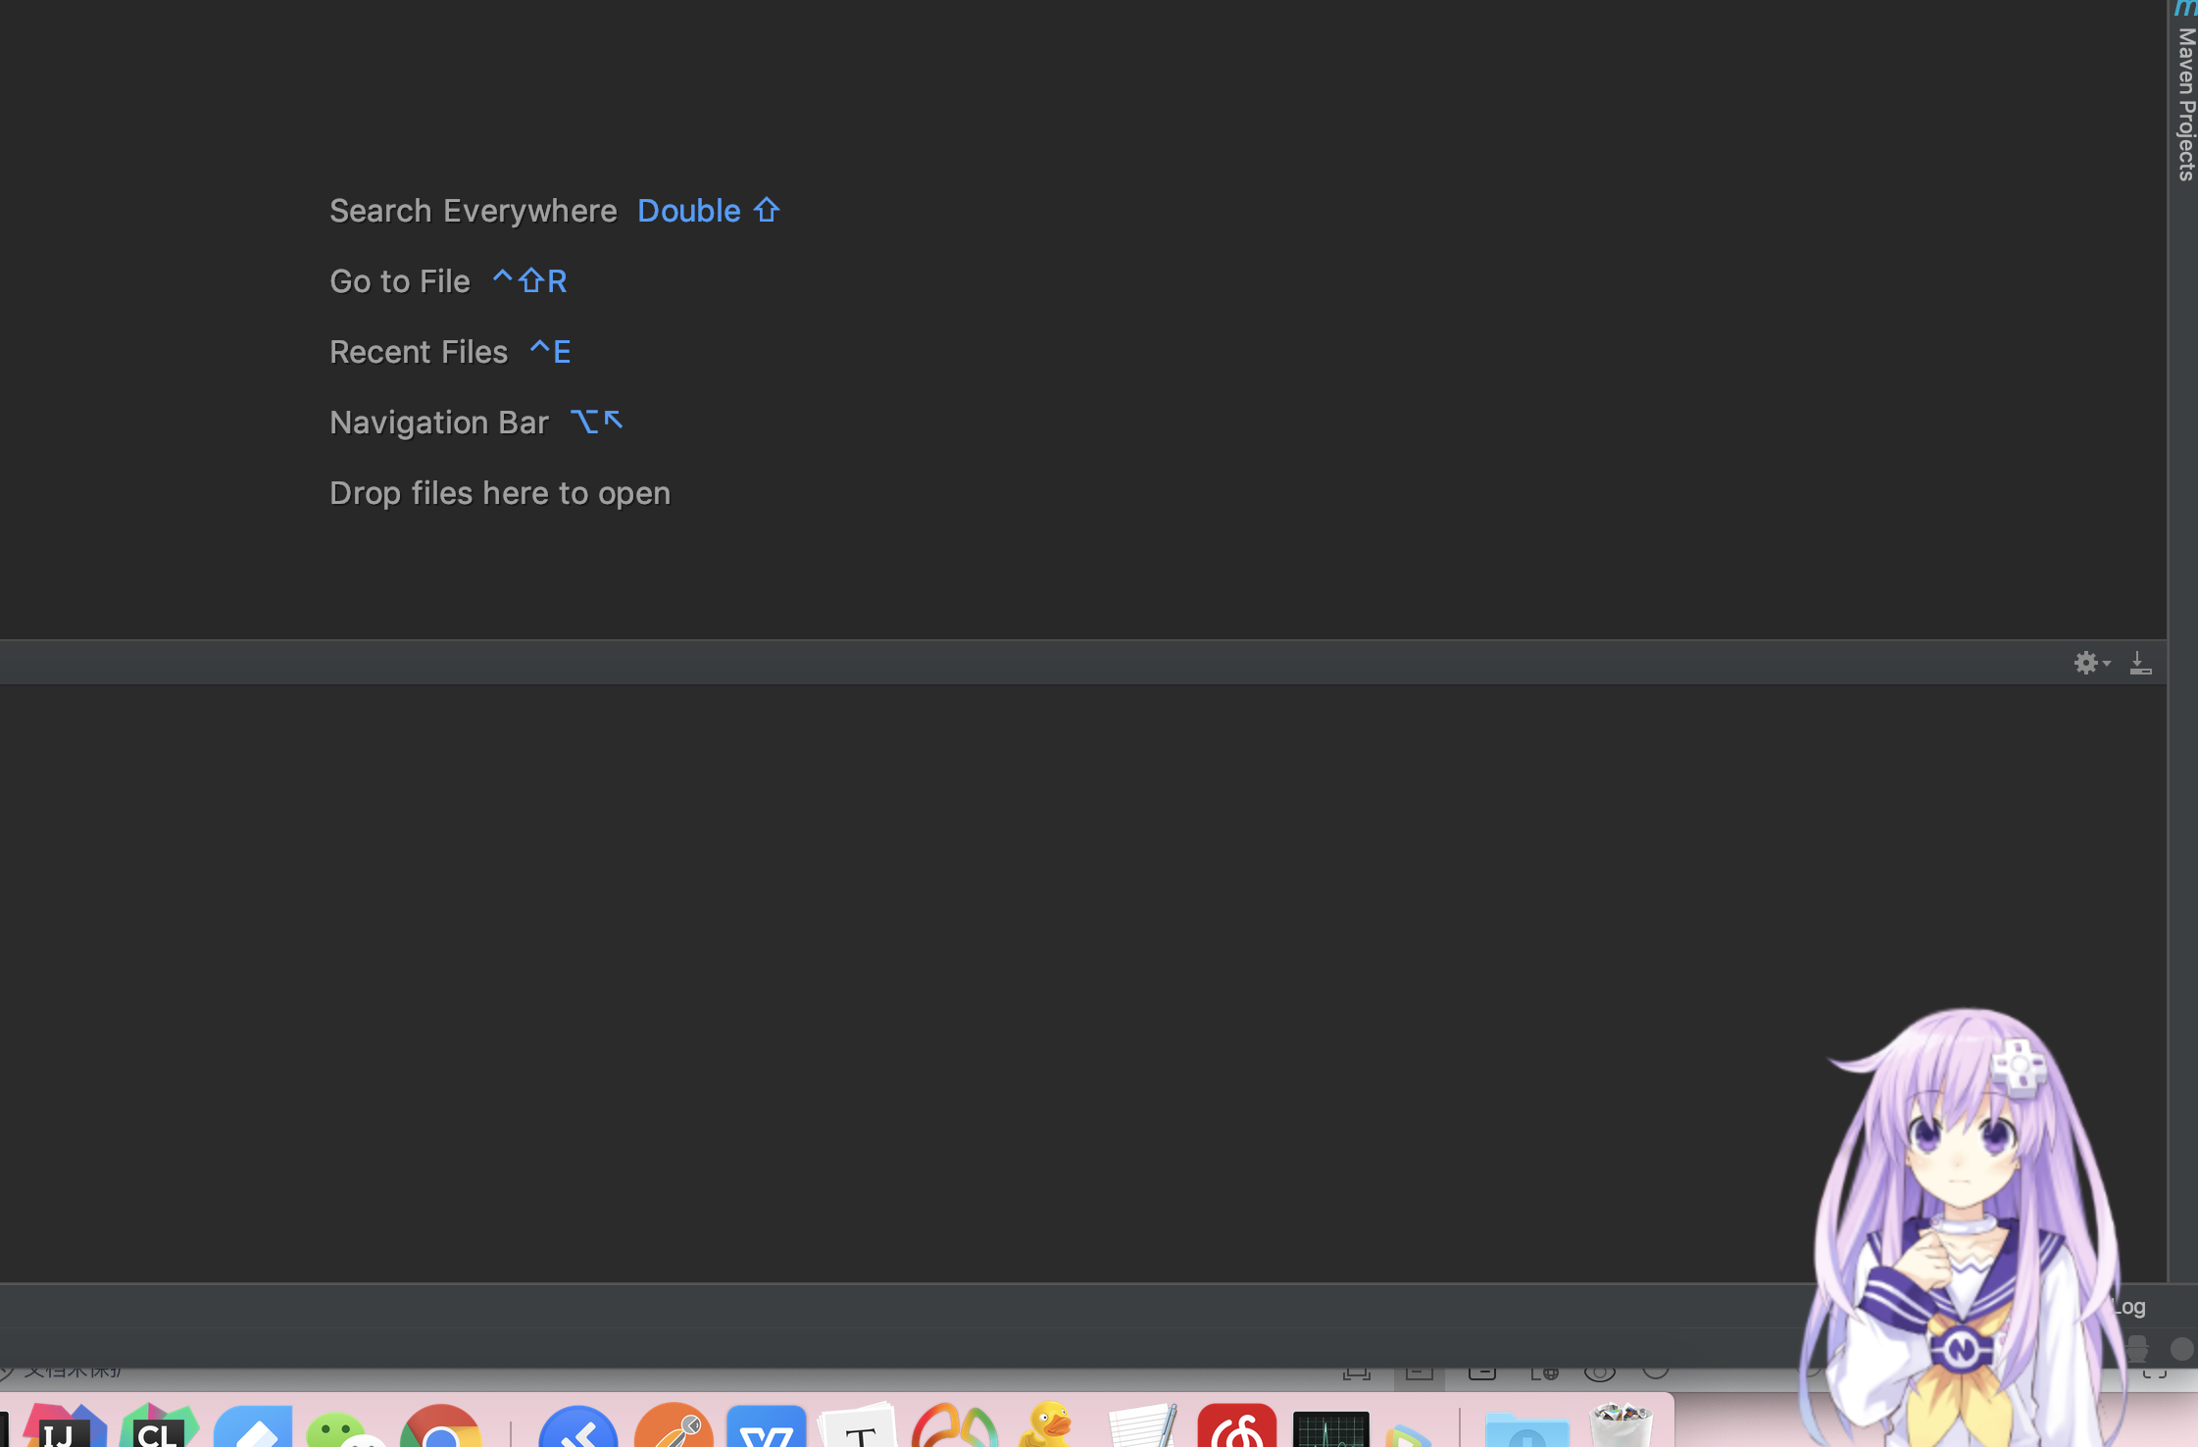
Task: Click the Go to File hint text
Action: pos(400,281)
